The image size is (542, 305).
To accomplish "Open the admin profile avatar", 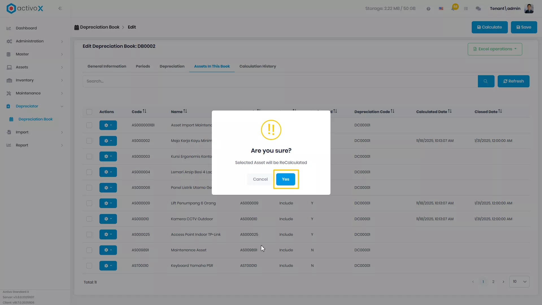I will [x=529, y=8].
